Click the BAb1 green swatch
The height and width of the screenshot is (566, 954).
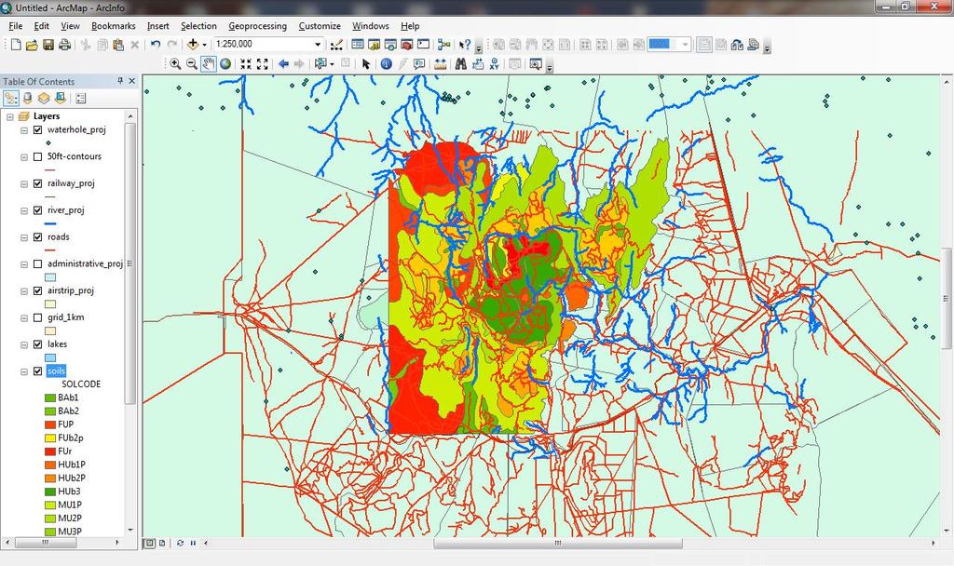(x=50, y=398)
